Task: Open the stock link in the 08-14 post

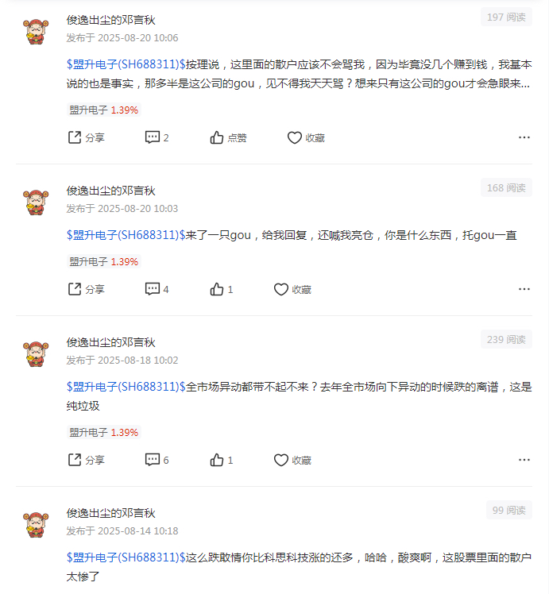Action: [126, 557]
